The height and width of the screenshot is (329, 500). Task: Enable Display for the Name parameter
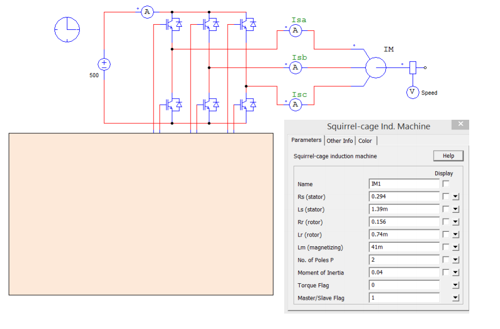446,184
